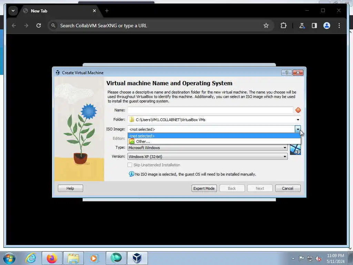
Task: Click the taskbar clock showing 11:09 PM
Action: point(335,258)
